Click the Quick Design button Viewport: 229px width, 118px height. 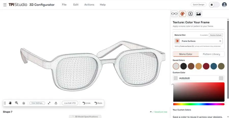[x=198, y=5]
